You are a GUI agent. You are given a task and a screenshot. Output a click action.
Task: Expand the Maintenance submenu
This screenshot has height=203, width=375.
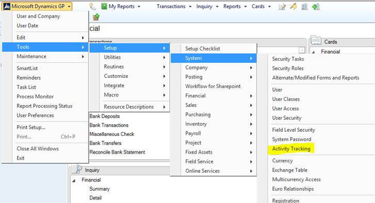pyautogui.click(x=50, y=56)
